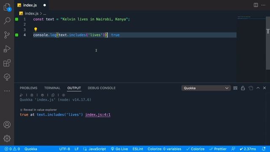
Task: Open the Explorer view in activity bar
Action: pyautogui.click(x=7, y=7)
